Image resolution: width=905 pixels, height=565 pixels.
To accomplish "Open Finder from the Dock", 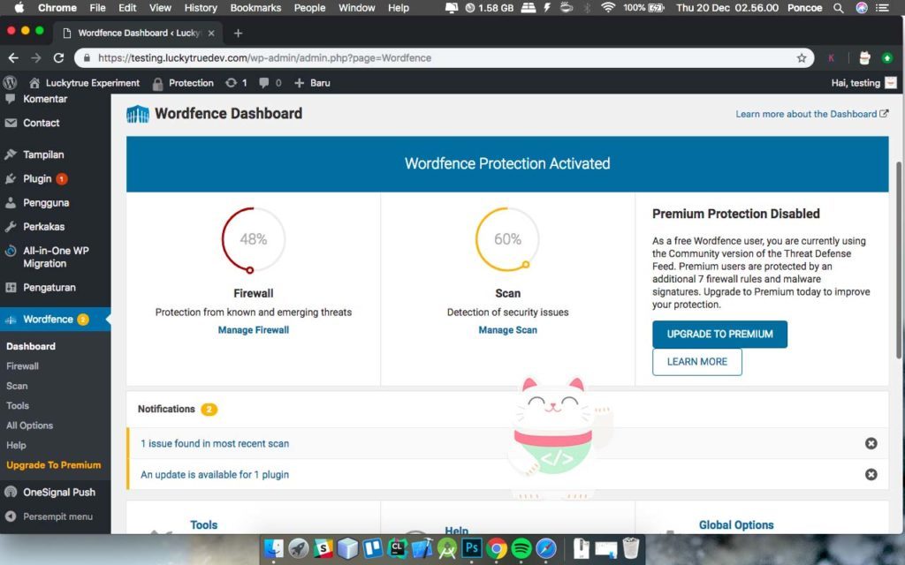I will pos(274,548).
